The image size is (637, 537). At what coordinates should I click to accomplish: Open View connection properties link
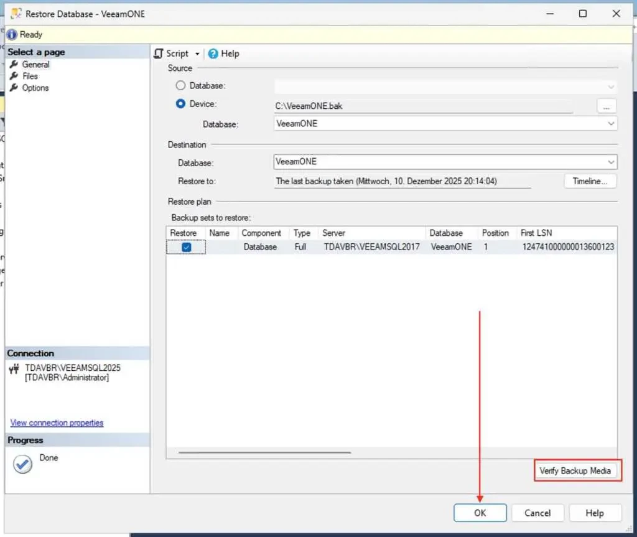tap(57, 423)
